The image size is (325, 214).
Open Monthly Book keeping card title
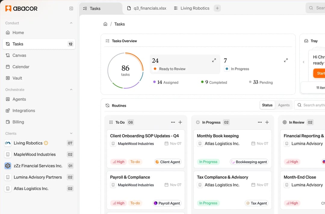coord(218,136)
